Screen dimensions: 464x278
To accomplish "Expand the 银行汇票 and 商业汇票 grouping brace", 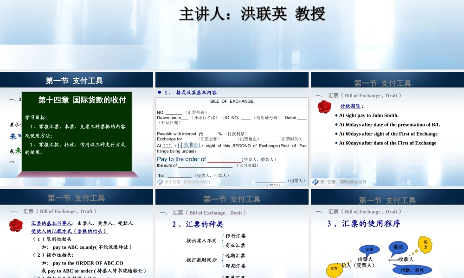I will 224,239.
